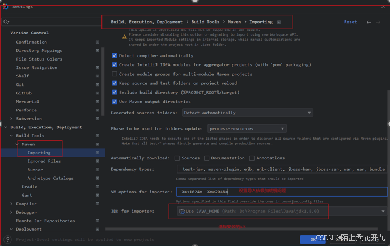Click project-level icon beside Gant
The width and height of the screenshot is (390, 246).
point(97,195)
